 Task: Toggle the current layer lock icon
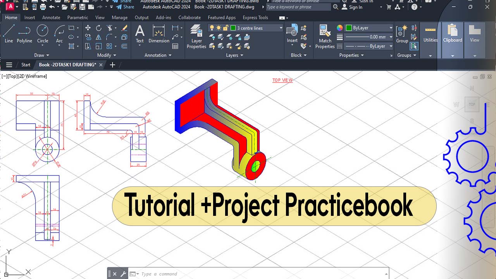pyautogui.click(x=226, y=28)
